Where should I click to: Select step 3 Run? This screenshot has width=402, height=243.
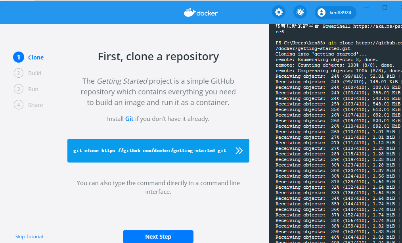(x=26, y=89)
